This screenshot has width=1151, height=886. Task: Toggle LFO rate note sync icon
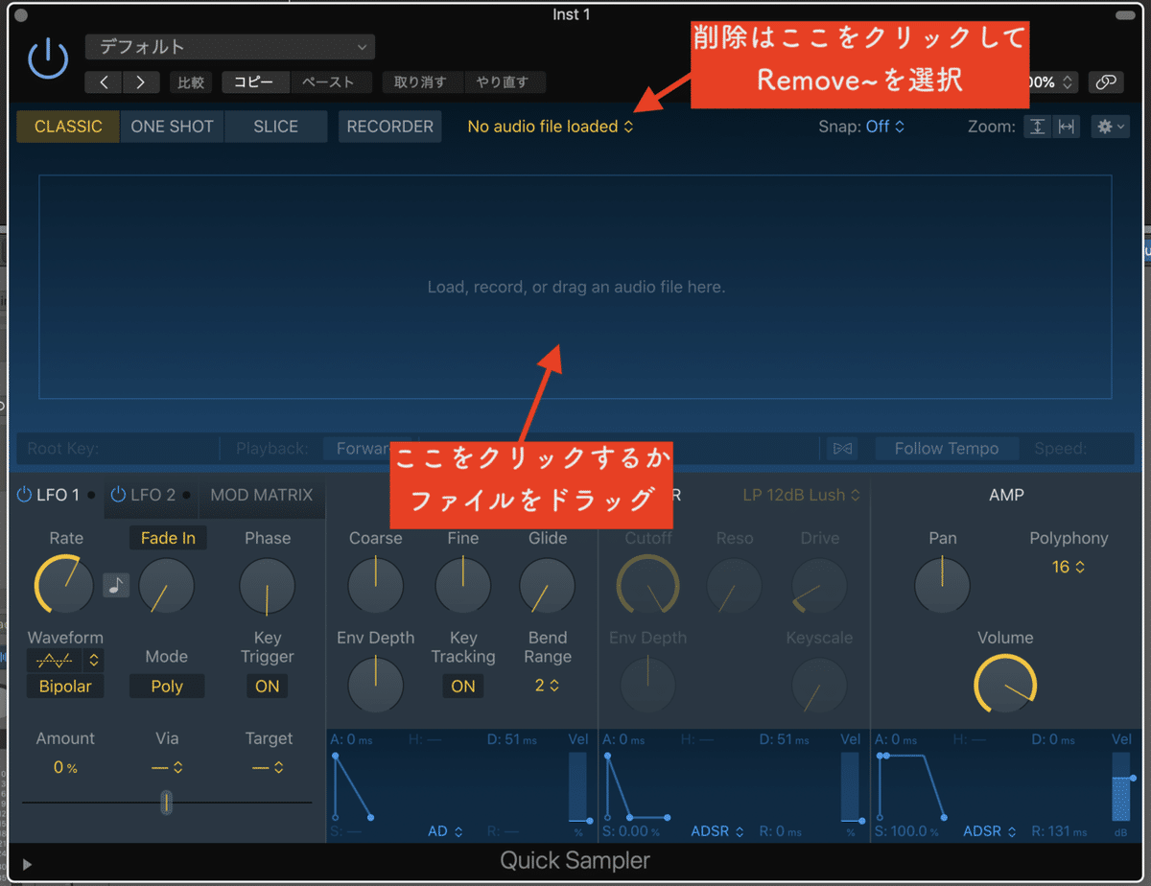click(x=116, y=584)
